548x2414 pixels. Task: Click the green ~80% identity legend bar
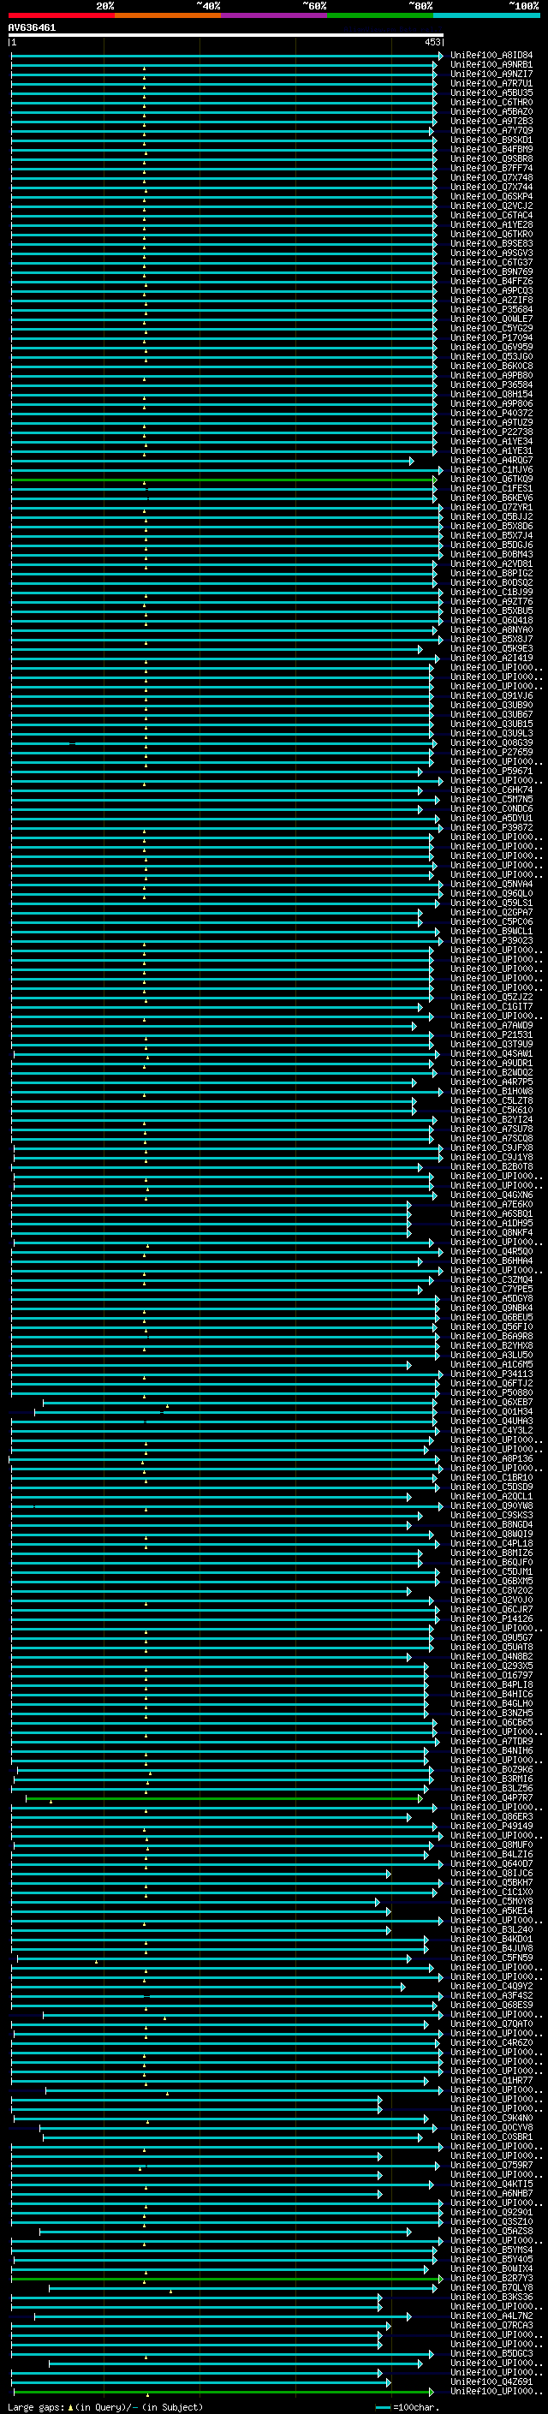click(x=380, y=15)
